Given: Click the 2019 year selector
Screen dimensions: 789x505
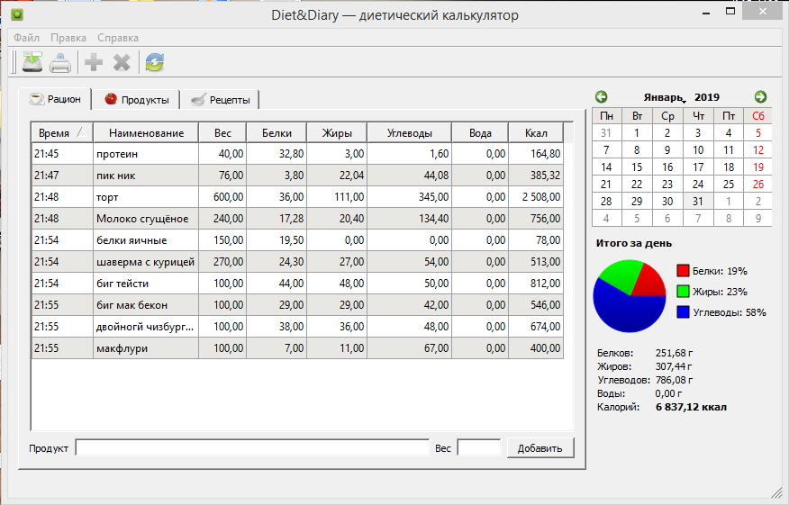Looking at the screenshot, I should click(x=707, y=97).
